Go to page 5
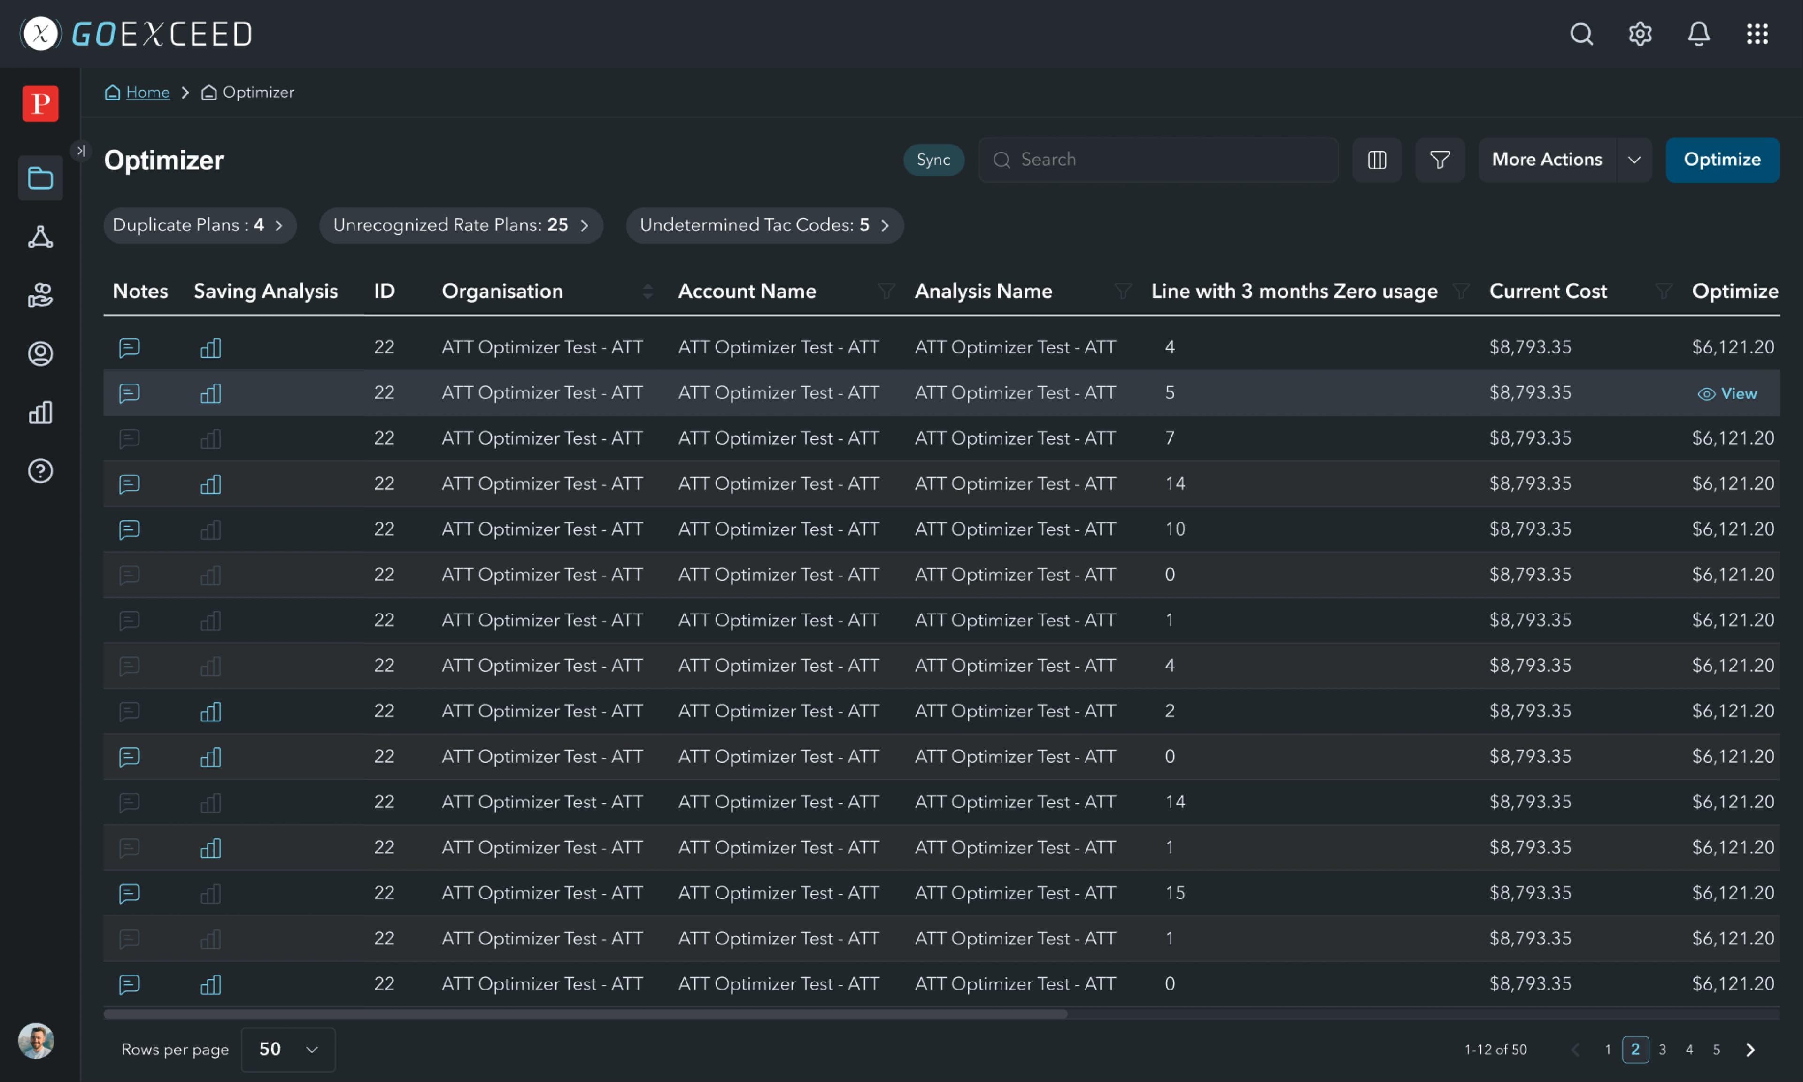 (x=1716, y=1050)
